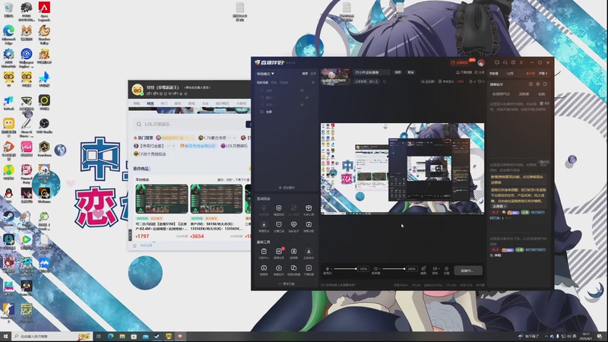Screen dimensions: 608x342
Task: Click the user avatar in back window
Action: [138, 90]
